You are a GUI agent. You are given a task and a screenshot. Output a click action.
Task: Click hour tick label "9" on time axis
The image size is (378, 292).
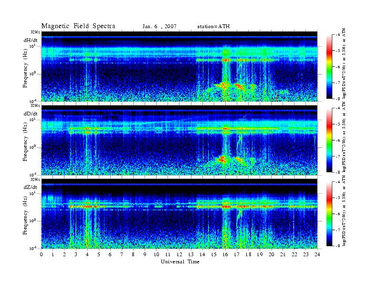click(x=145, y=254)
